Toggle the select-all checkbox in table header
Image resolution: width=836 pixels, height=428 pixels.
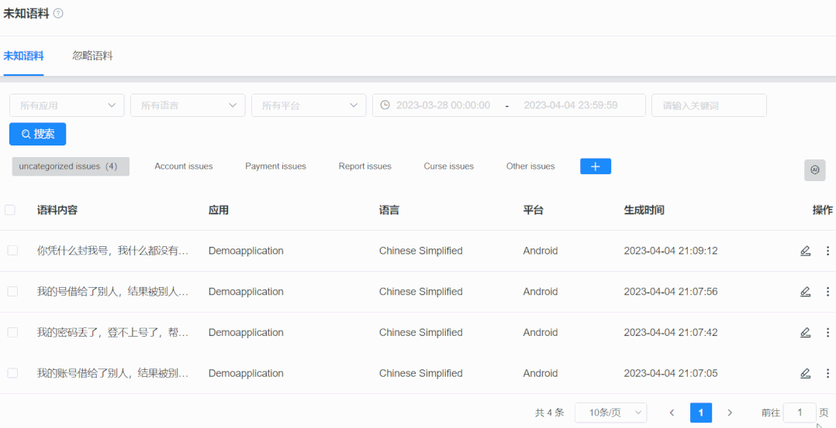[10, 210]
